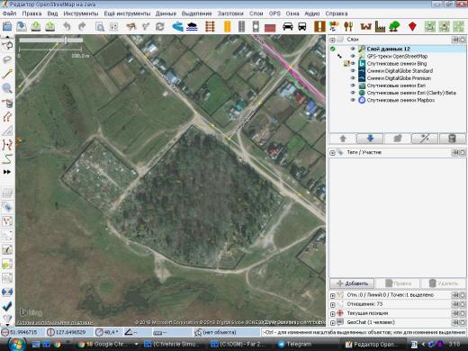Click the Undo arrow in the toolbar
468x351 pixels.
tap(67, 27)
